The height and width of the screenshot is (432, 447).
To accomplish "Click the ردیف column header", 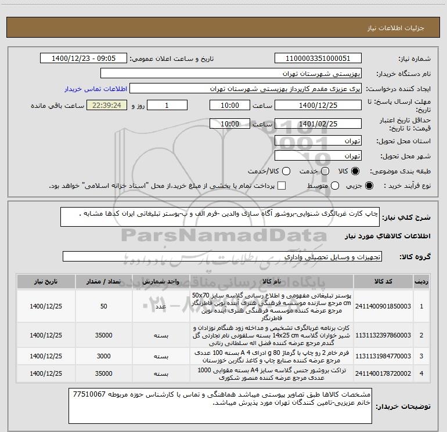I will pos(421,282).
